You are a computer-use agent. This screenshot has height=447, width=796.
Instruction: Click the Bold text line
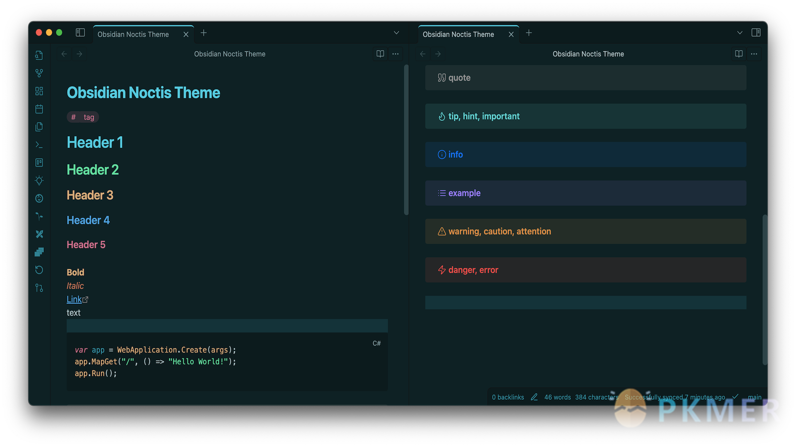point(75,272)
